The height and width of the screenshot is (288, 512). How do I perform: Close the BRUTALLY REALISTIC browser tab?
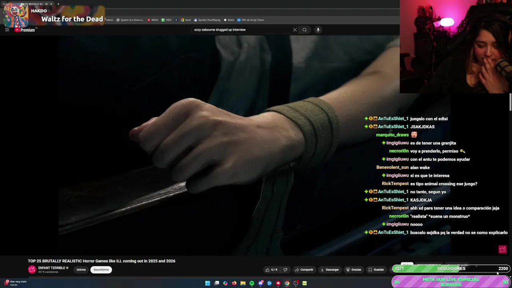pyautogui.click(x=51, y=4)
